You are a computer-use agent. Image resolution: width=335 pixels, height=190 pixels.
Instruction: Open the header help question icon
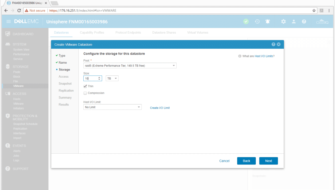tap(304, 21)
